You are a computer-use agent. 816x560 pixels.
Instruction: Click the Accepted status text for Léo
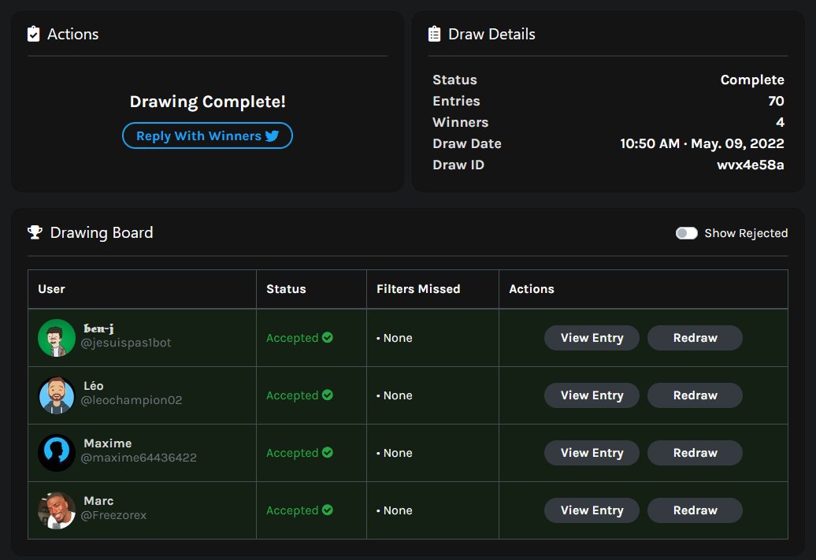point(292,395)
